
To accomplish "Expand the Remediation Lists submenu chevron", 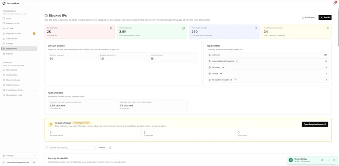I will [34, 95].
